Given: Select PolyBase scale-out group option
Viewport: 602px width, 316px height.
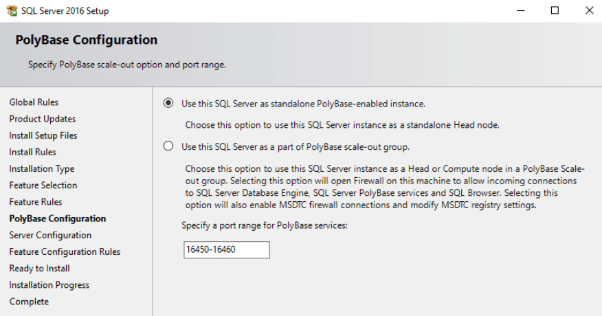Looking at the screenshot, I should pos(168,146).
